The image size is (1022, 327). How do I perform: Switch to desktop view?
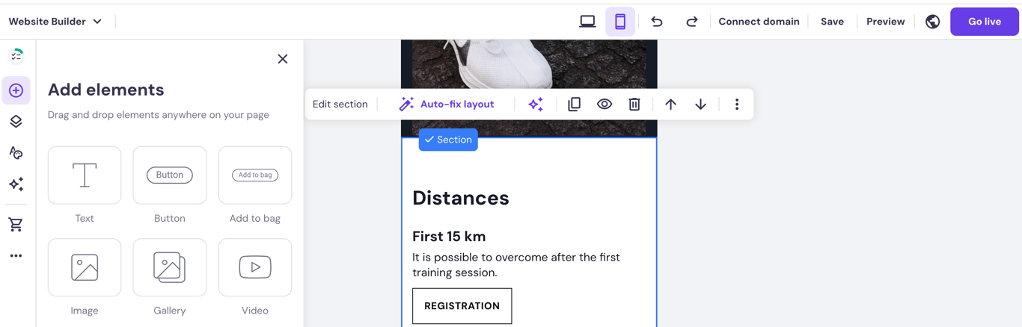tap(587, 22)
